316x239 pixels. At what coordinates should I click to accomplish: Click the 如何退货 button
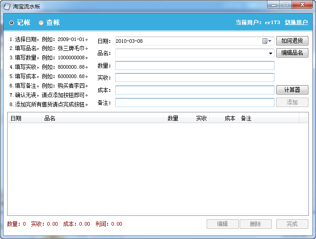coord(292,41)
